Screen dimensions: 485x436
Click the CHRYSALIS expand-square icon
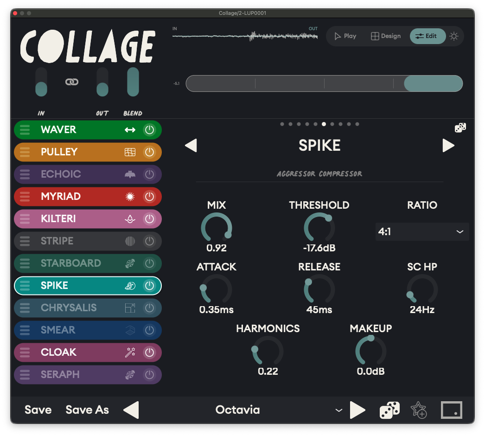click(130, 308)
